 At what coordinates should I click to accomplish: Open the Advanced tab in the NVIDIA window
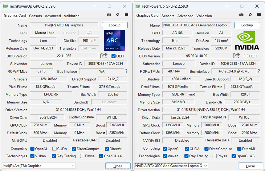pos(185,16)
